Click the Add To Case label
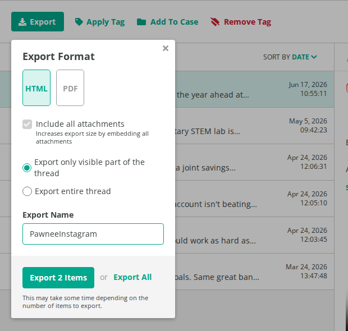The height and width of the screenshot is (331, 348). pyautogui.click(x=174, y=22)
